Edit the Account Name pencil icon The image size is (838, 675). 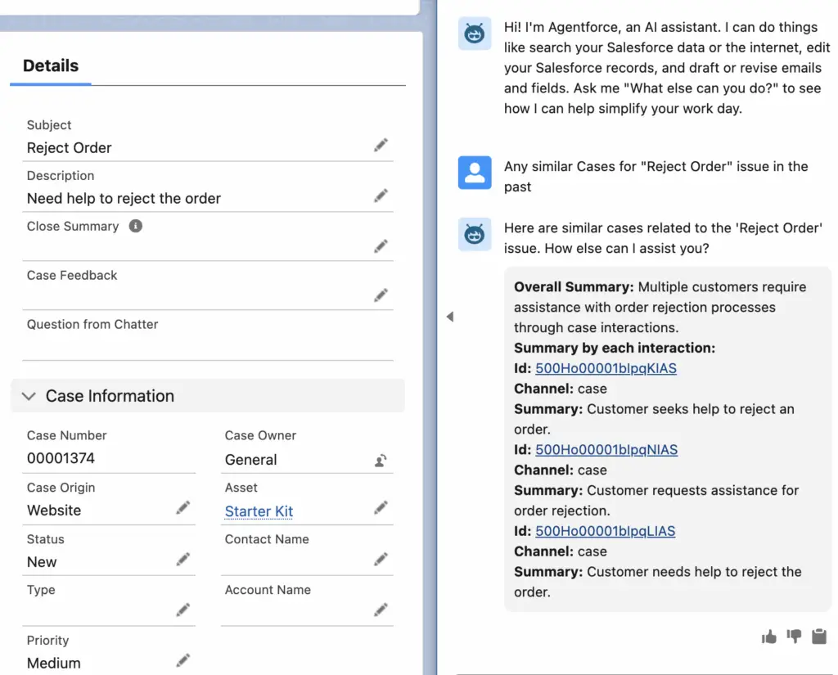[381, 610]
